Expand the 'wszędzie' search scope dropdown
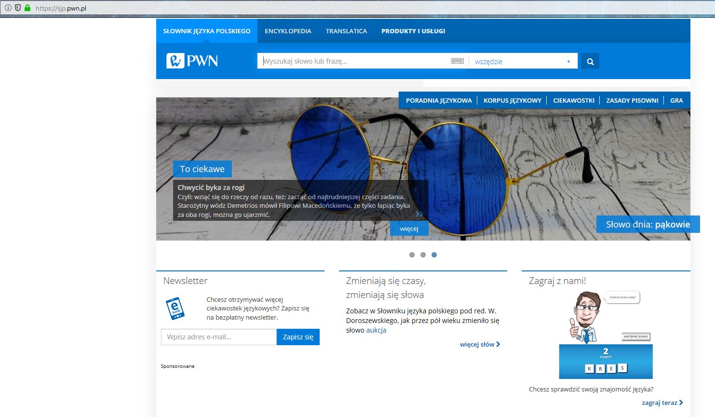715x417 pixels. point(523,61)
